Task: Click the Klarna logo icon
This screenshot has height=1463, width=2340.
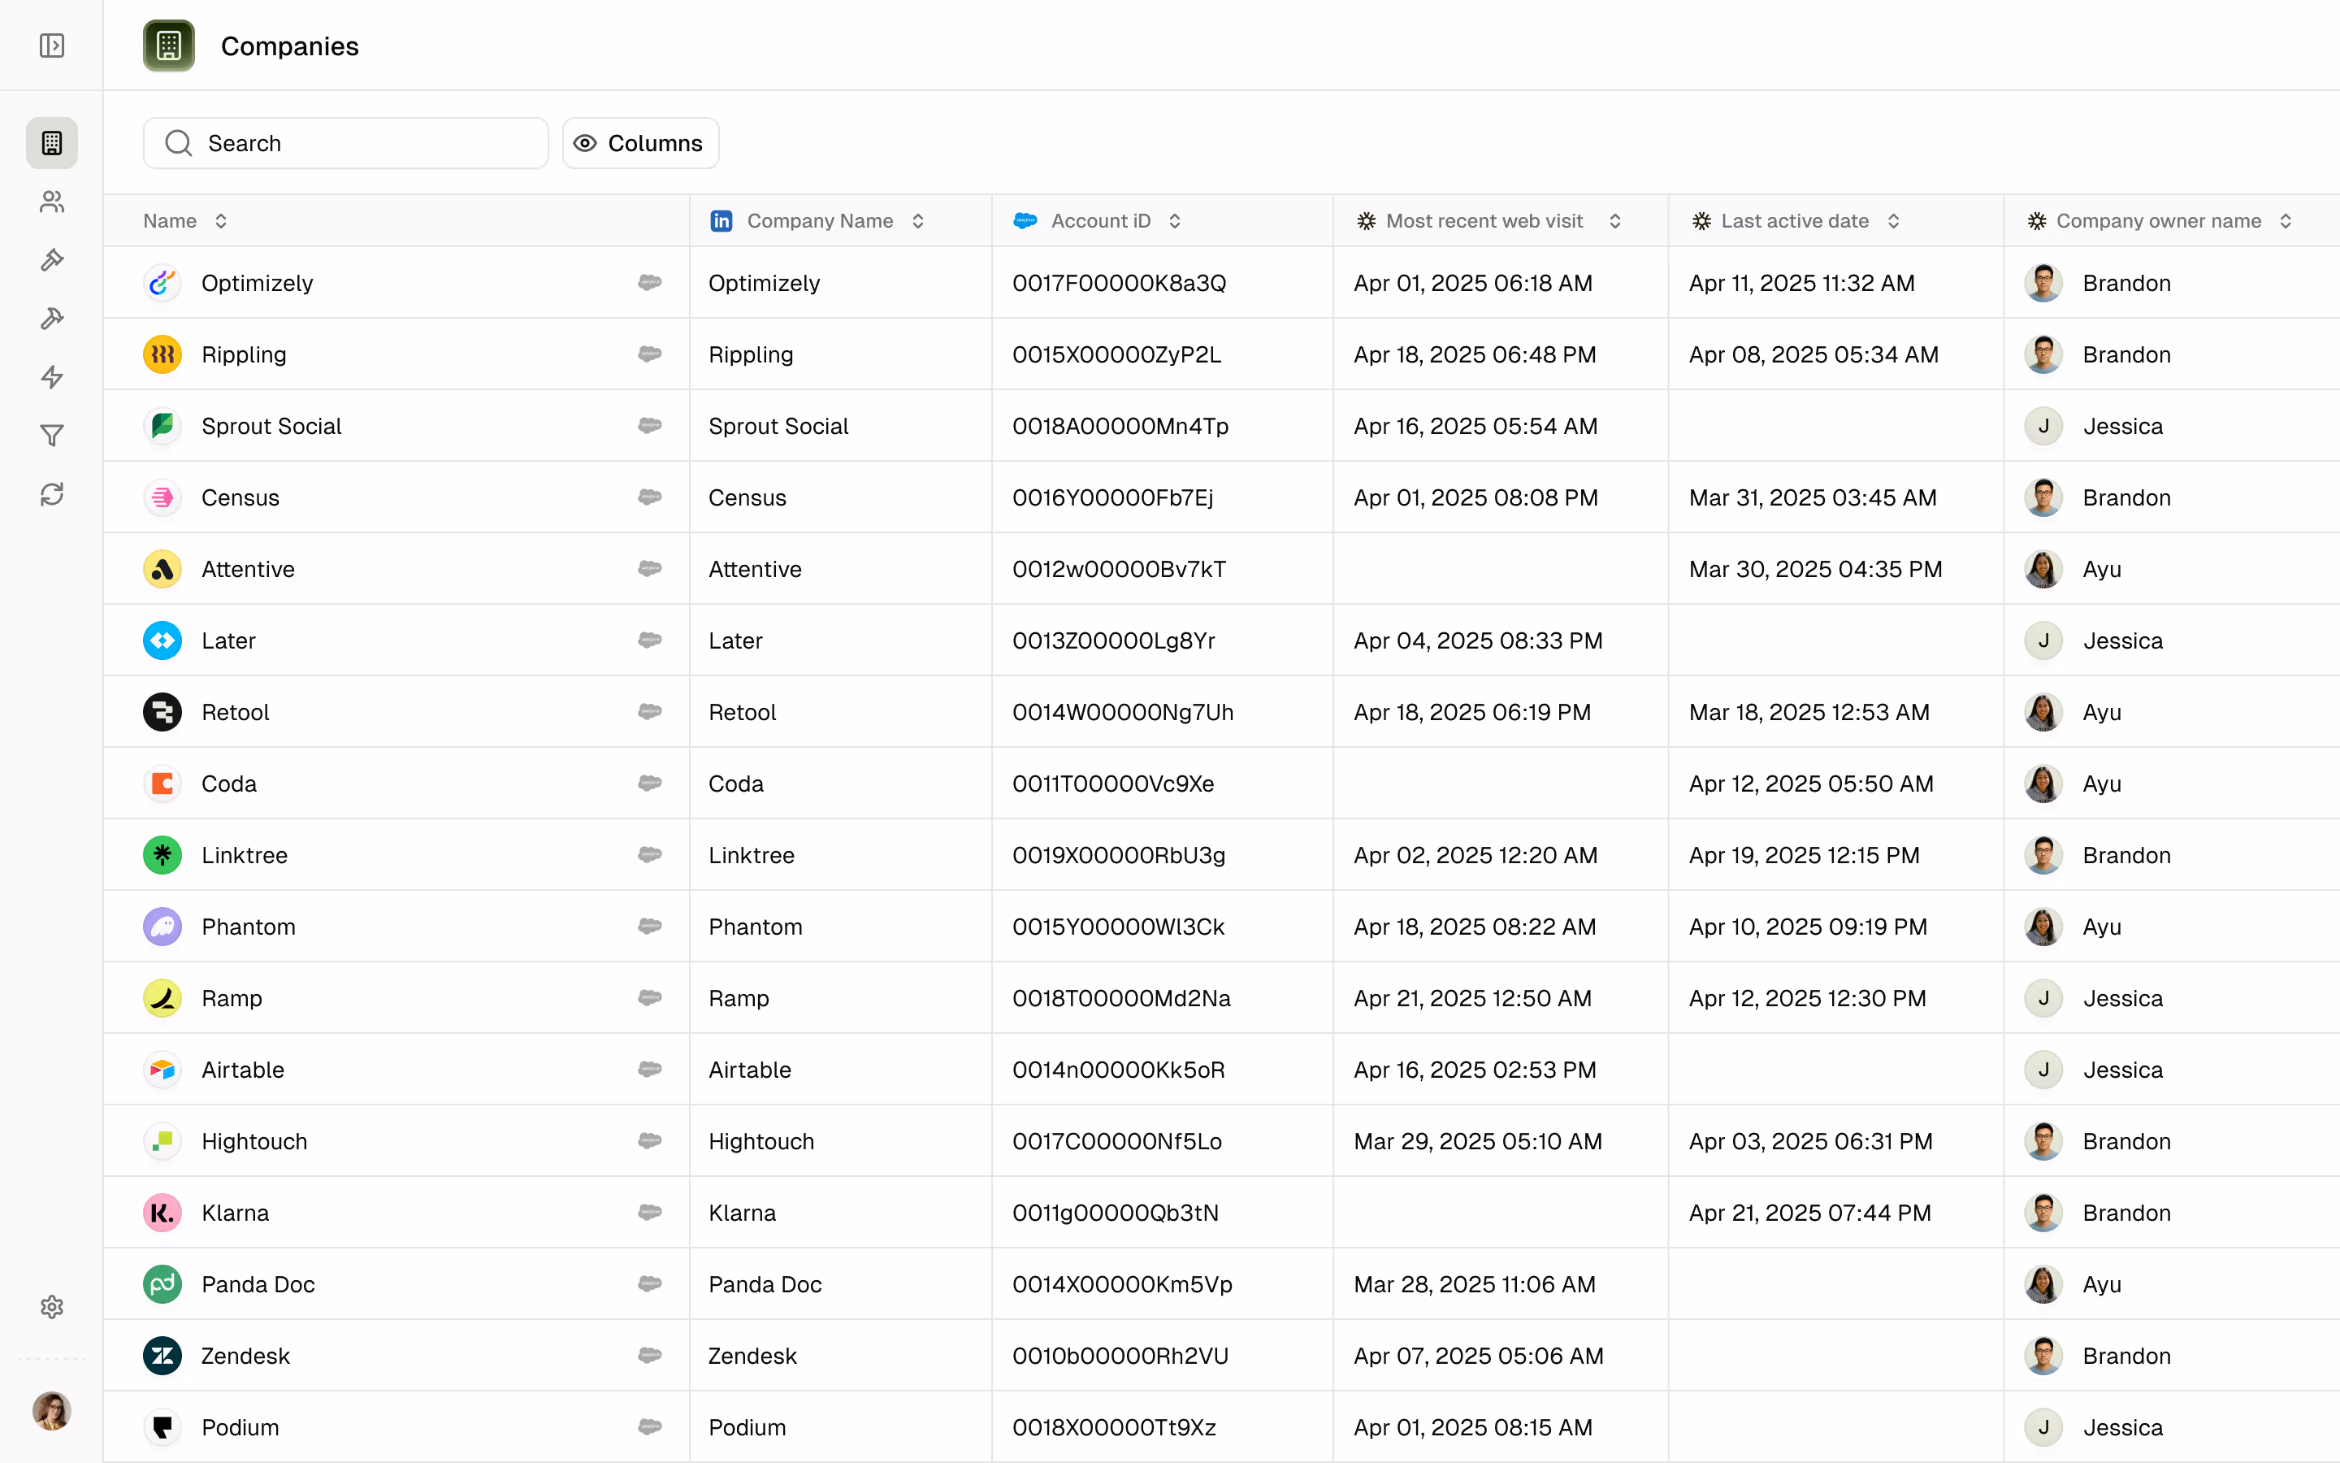Action: tap(162, 1213)
